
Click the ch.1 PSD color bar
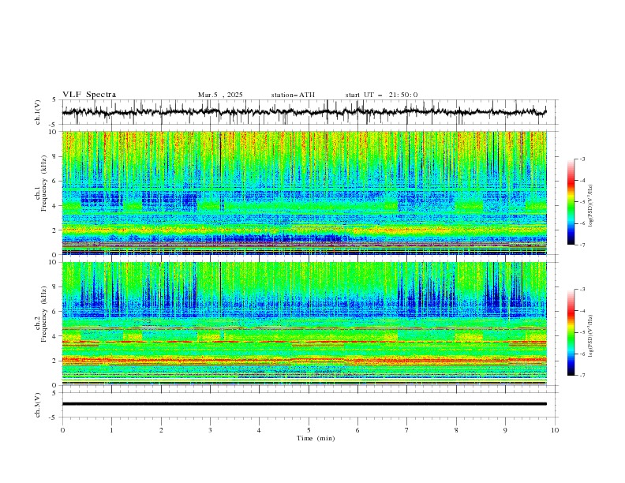coord(571,202)
